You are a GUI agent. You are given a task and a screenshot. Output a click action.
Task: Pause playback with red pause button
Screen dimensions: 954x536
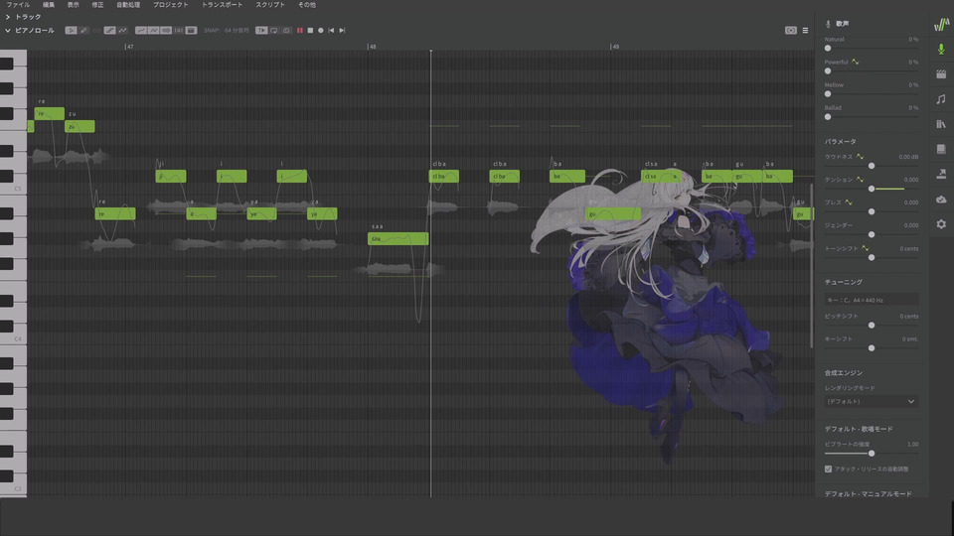[x=300, y=31]
